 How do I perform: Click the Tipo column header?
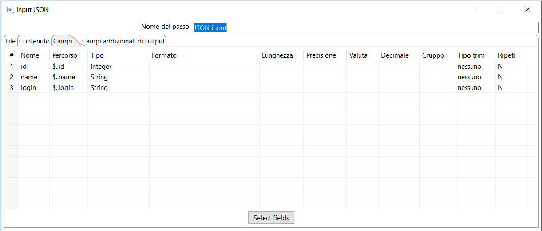click(x=119, y=55)
